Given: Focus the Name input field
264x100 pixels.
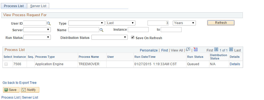Looking at the screenshot, I should 84,30.
